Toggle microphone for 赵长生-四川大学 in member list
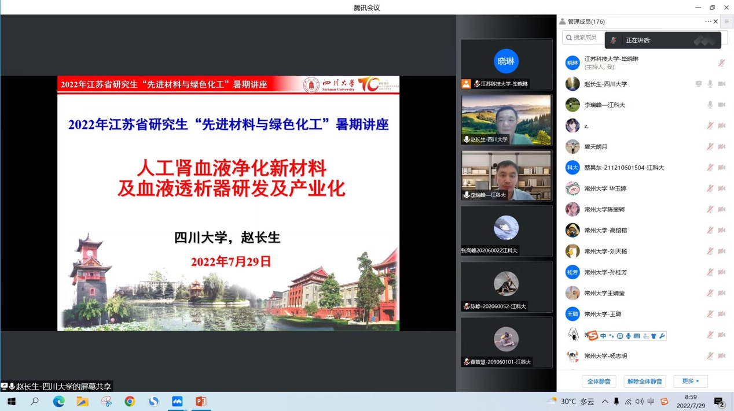734x411 pixels. click(x=710, y=84)
